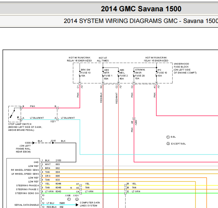218x208 pixels.
Task: Click the 'X221' connector label
Action: (53, 121)
